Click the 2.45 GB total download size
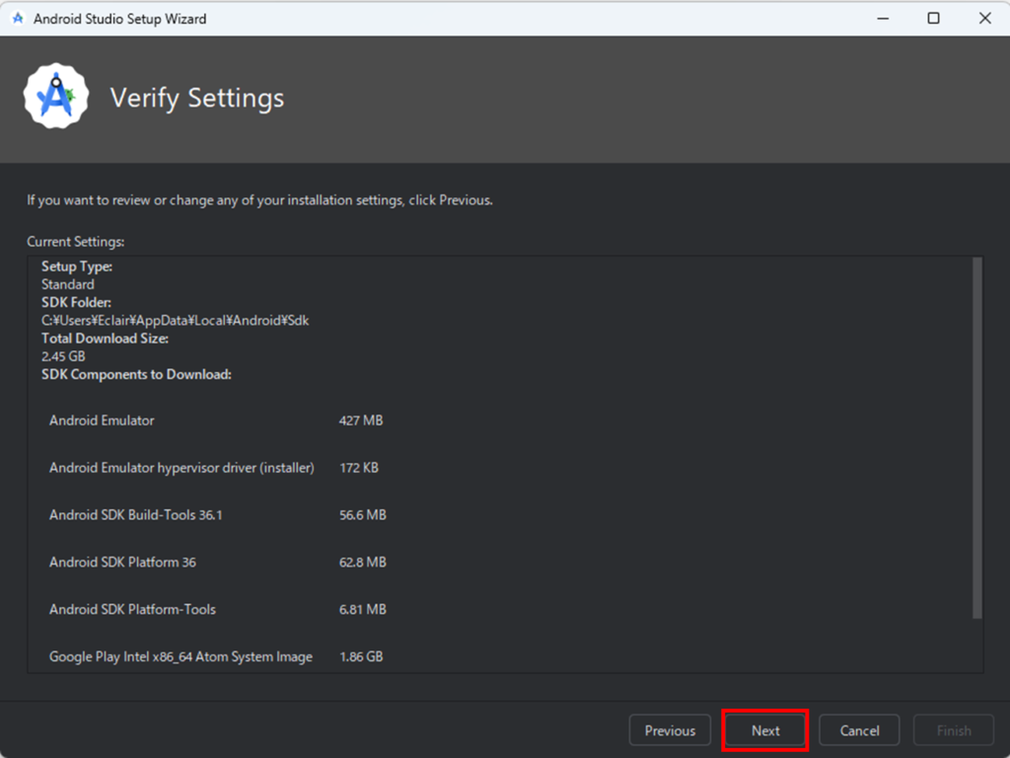 [x=63, y=356]
